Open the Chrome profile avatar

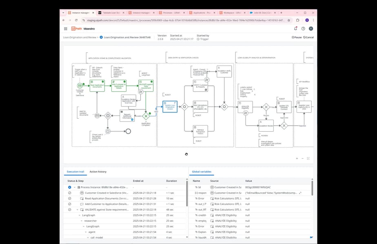[x=307, y=20]
